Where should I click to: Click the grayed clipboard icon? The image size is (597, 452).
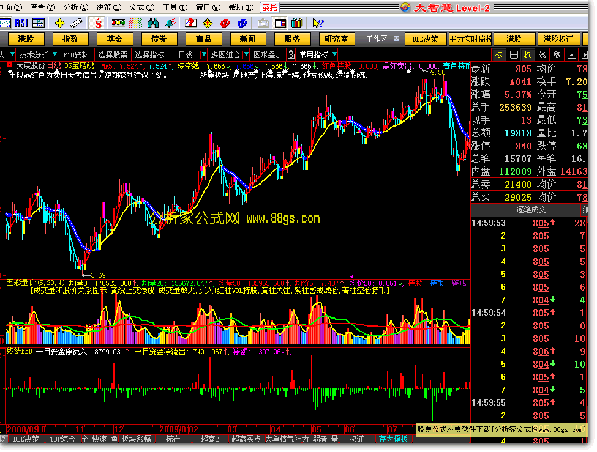(x=263, y=23)
